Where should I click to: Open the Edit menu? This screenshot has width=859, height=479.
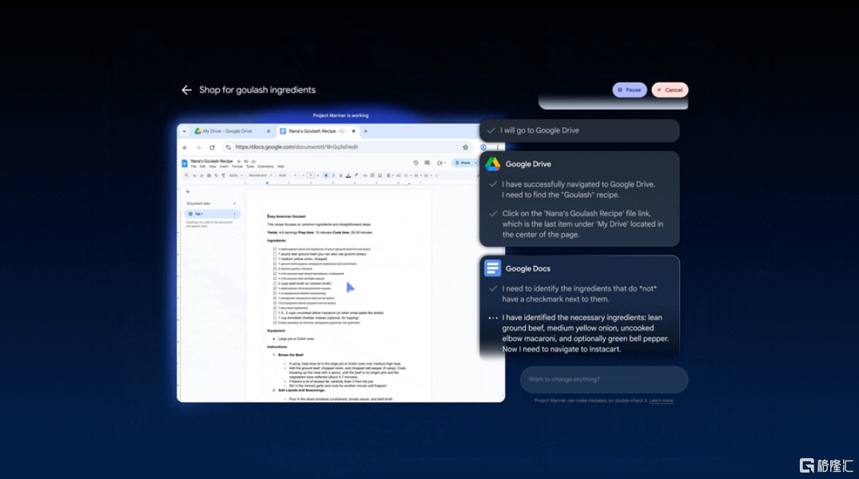pyautogui.click(x=203, y=166)
